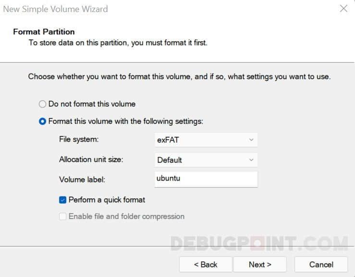Proceed by pressing the 'Next >' button

(260, 265)
